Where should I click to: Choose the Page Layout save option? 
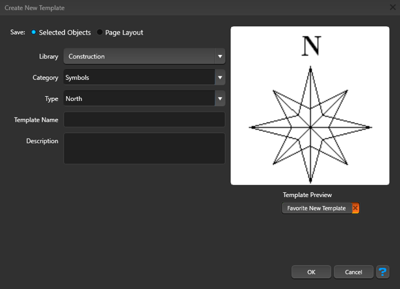pos(100,32)
